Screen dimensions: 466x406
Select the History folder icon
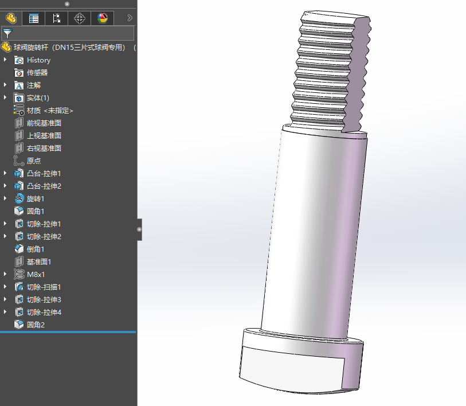point(19,60)
